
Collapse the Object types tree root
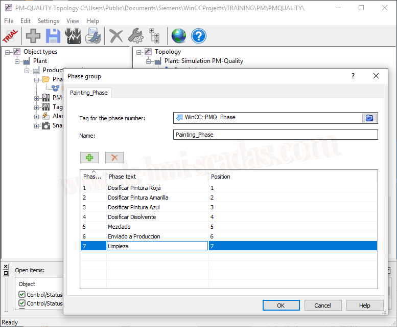click(8, 52)
